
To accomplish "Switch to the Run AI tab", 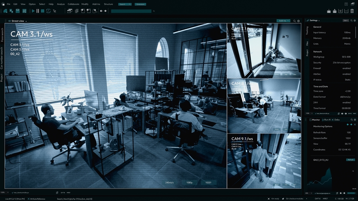I will (x=326, y=120).
